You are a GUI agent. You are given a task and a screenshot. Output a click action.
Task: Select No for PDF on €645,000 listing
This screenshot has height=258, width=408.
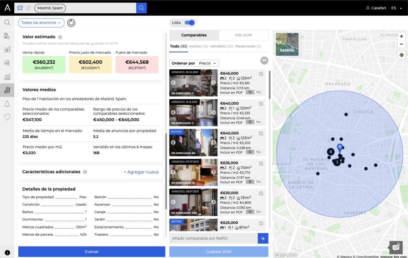258,92
